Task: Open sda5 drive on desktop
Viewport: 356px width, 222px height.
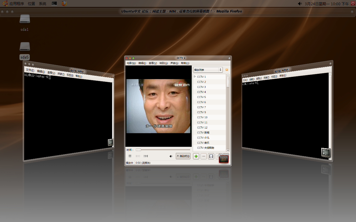Action: [25, 51]
